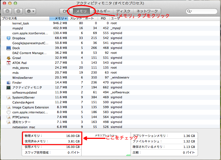This screenshot has height=160, width=221.
Task: Sort by スレッド column header
Action: [x=76, y=18]
